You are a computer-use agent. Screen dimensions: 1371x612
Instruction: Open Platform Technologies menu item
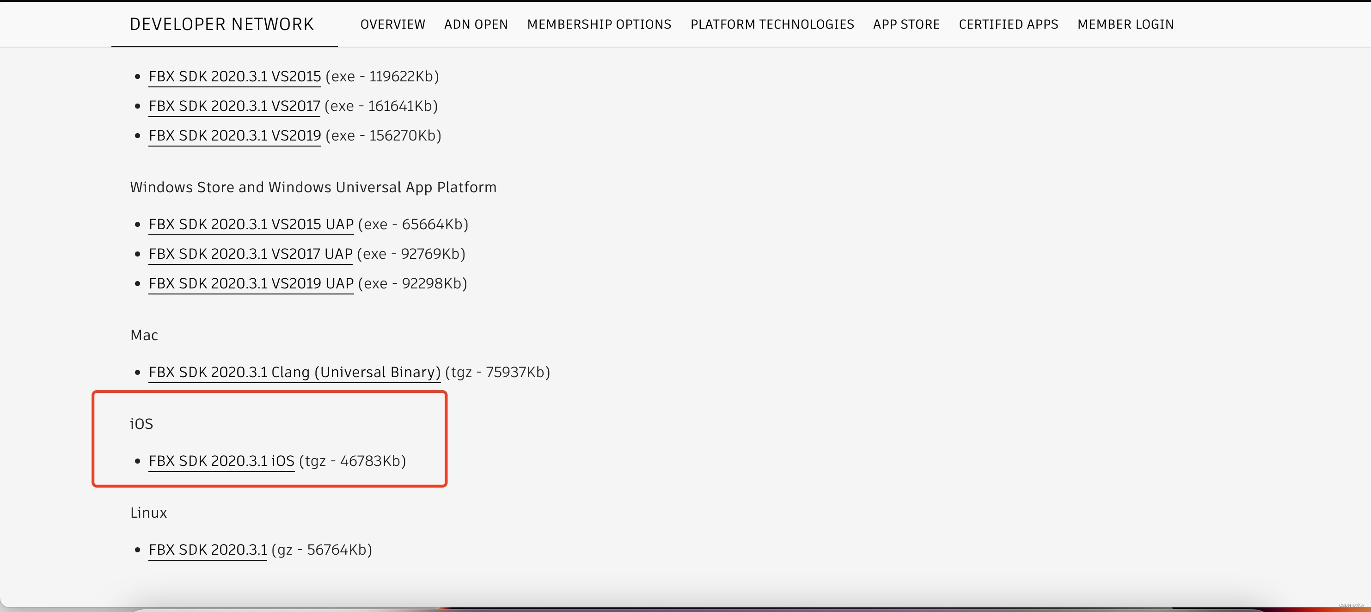(x=772, y=24)
